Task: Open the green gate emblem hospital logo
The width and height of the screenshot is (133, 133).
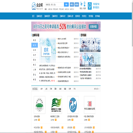Action: pos(40,105)
